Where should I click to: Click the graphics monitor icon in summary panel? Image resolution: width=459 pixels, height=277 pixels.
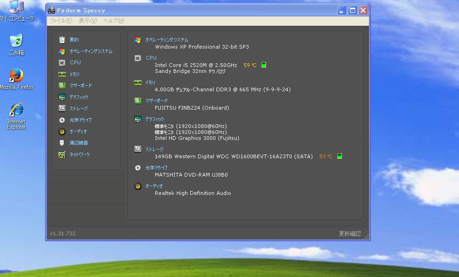[137, 119]
